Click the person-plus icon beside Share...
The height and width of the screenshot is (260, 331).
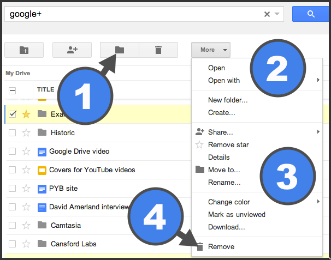[200, 132]
